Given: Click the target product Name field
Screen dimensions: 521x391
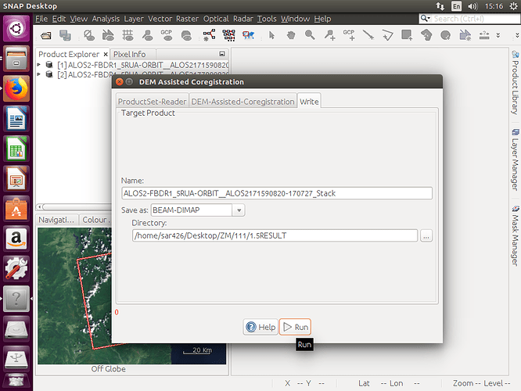Looking at the screenshot, I should 277,193.
